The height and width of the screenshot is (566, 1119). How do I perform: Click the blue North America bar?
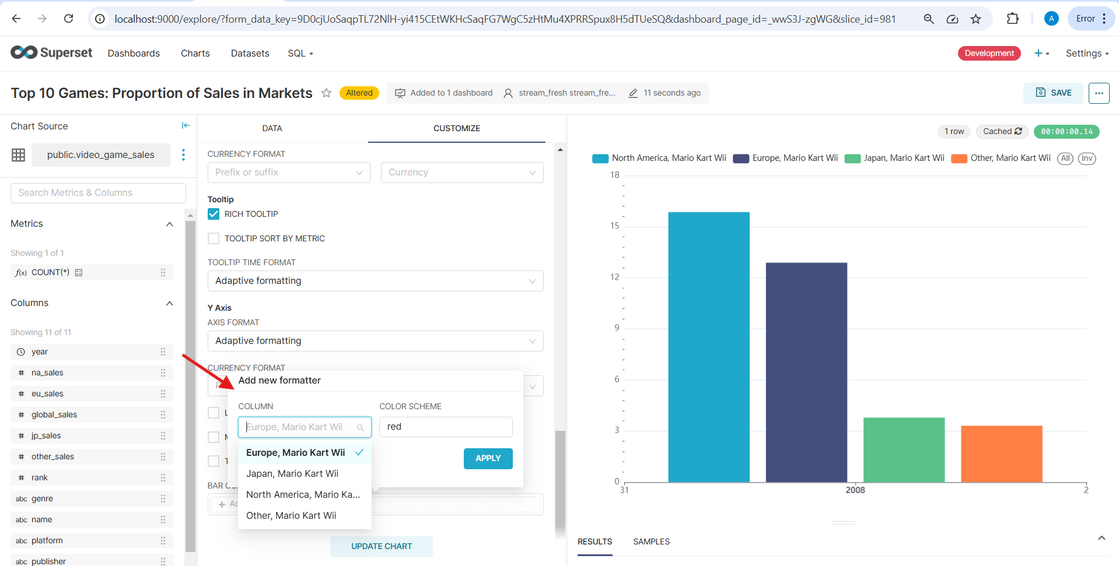[708, 347]
